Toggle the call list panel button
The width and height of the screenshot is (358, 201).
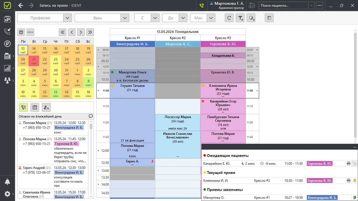[23, 107]
